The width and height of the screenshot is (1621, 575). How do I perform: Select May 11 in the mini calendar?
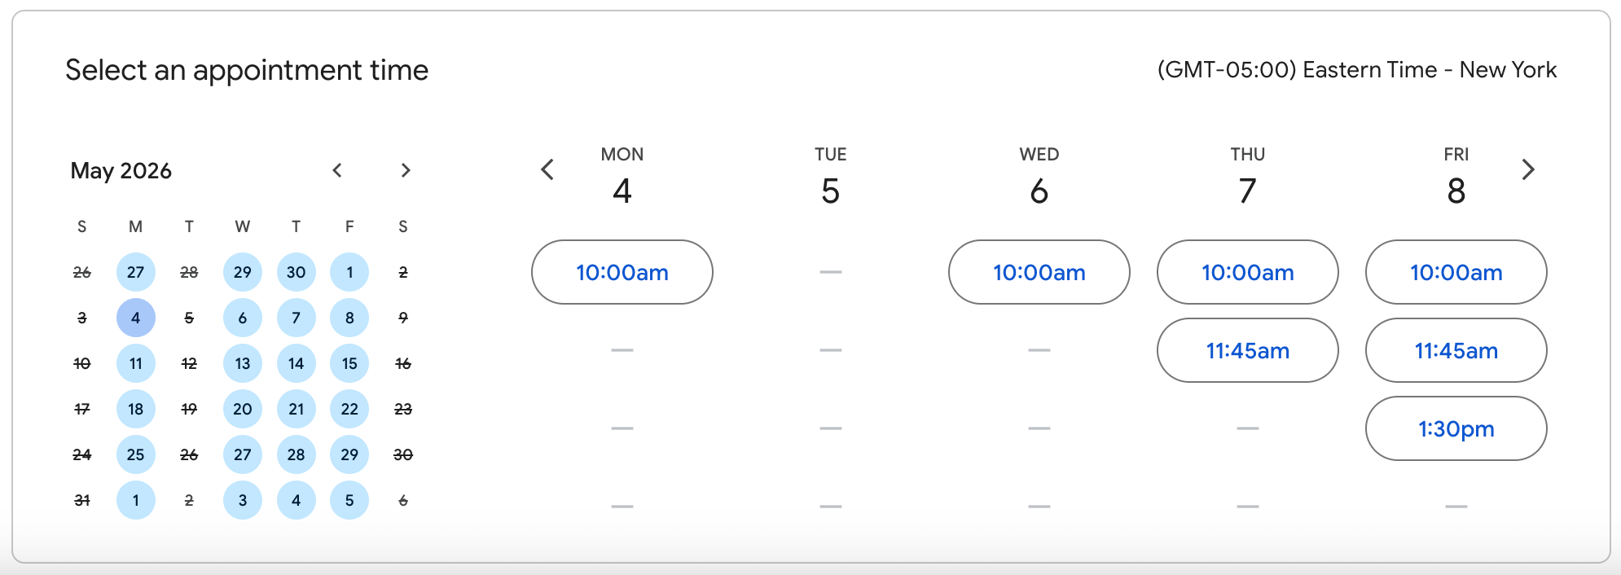135,364
